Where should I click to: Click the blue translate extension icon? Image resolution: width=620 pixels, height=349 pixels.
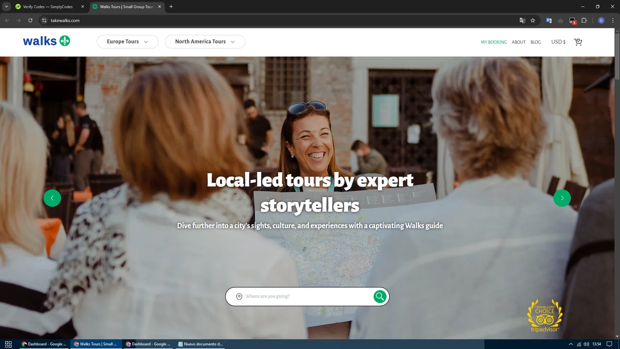(x=549, y=20)
